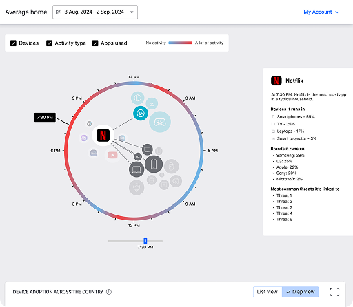Viewport: 353px width, 307px height.
Task: Click the 'Microsoft: 2%' brand entry
Action: tap(290, 179)
